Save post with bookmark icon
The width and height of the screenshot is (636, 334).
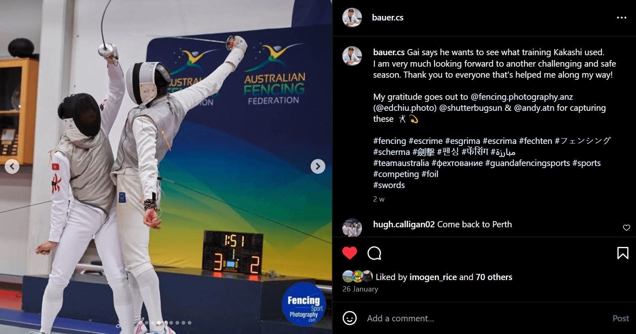tap(623, 253)
